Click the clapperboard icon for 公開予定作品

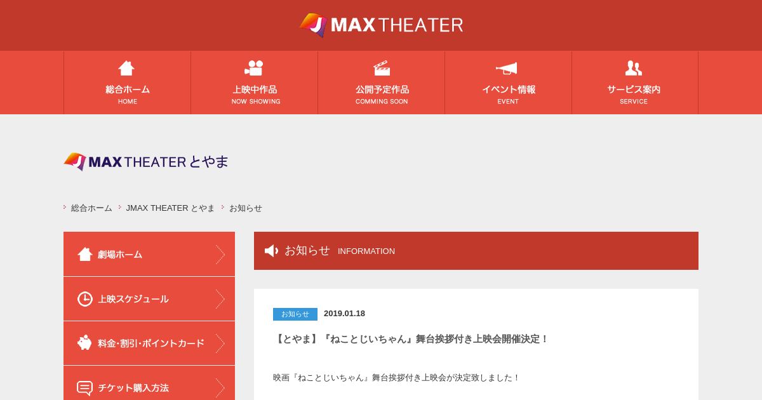pos(381,68)
